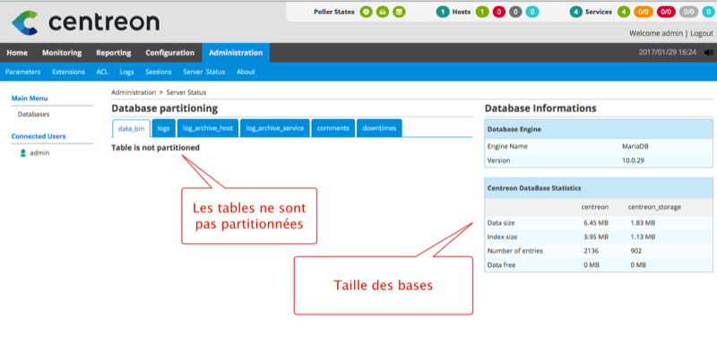Screen dimensions: 717x362
Task: Open the Monitoring menu
Action: tap(62, 53)
